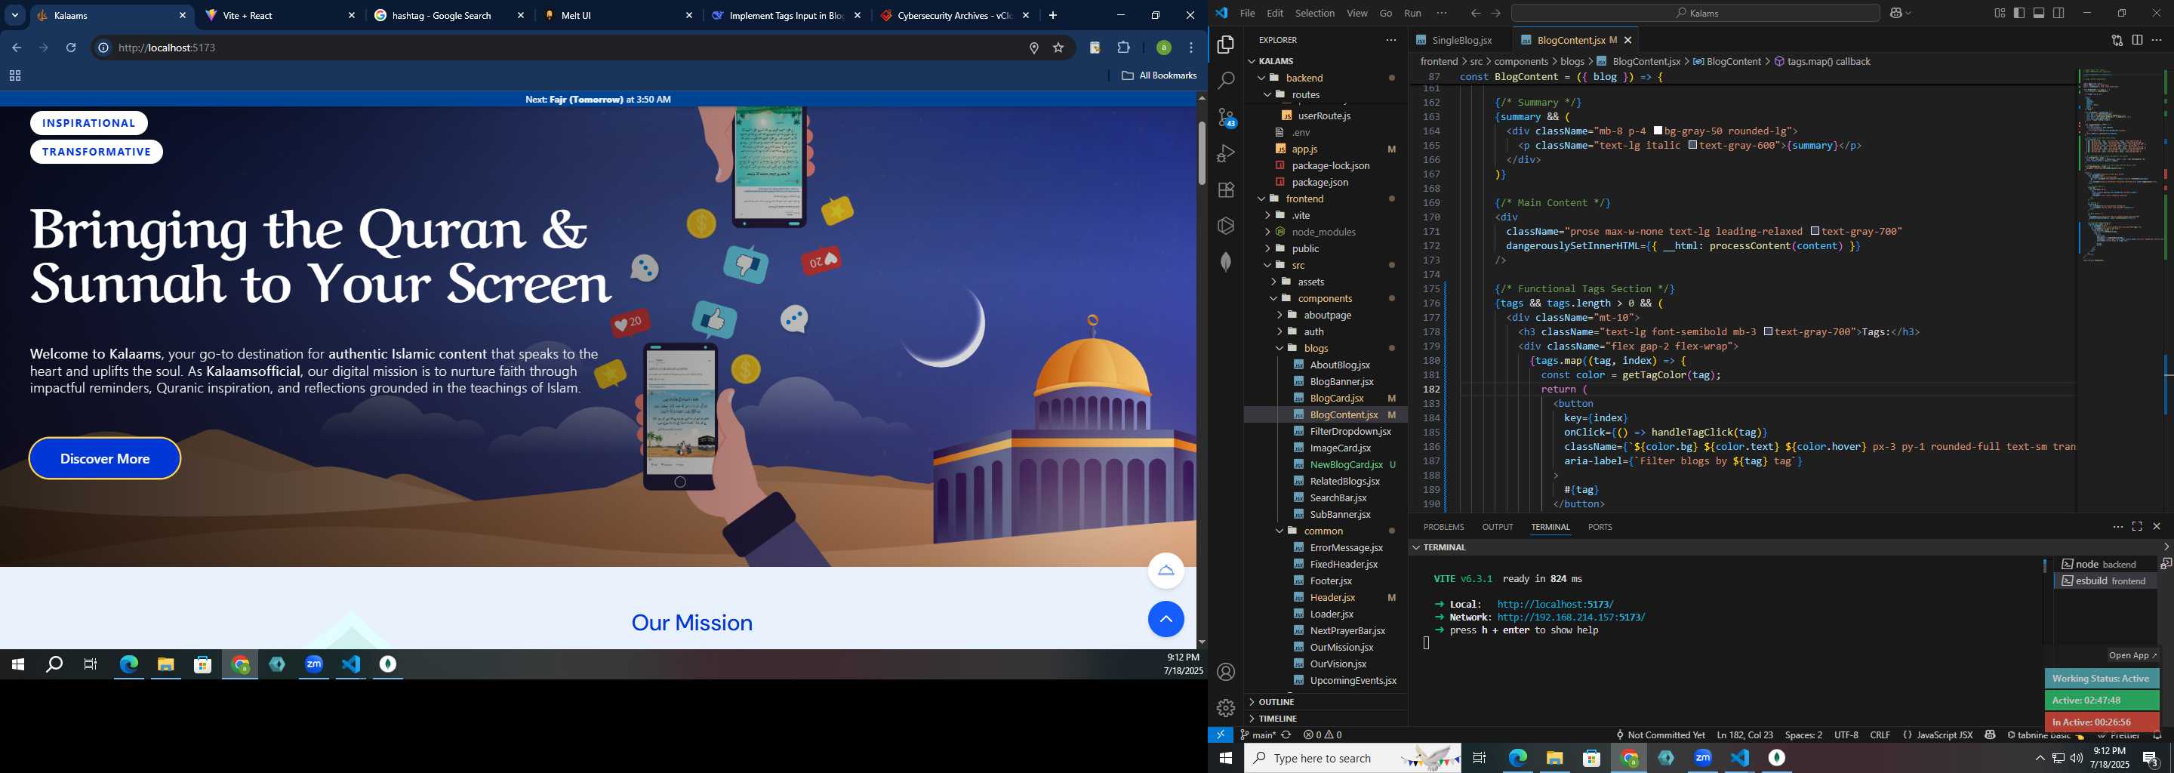
Task: Click the webpage vertical scrollbar thumb
Action: tap(1201, 152)
